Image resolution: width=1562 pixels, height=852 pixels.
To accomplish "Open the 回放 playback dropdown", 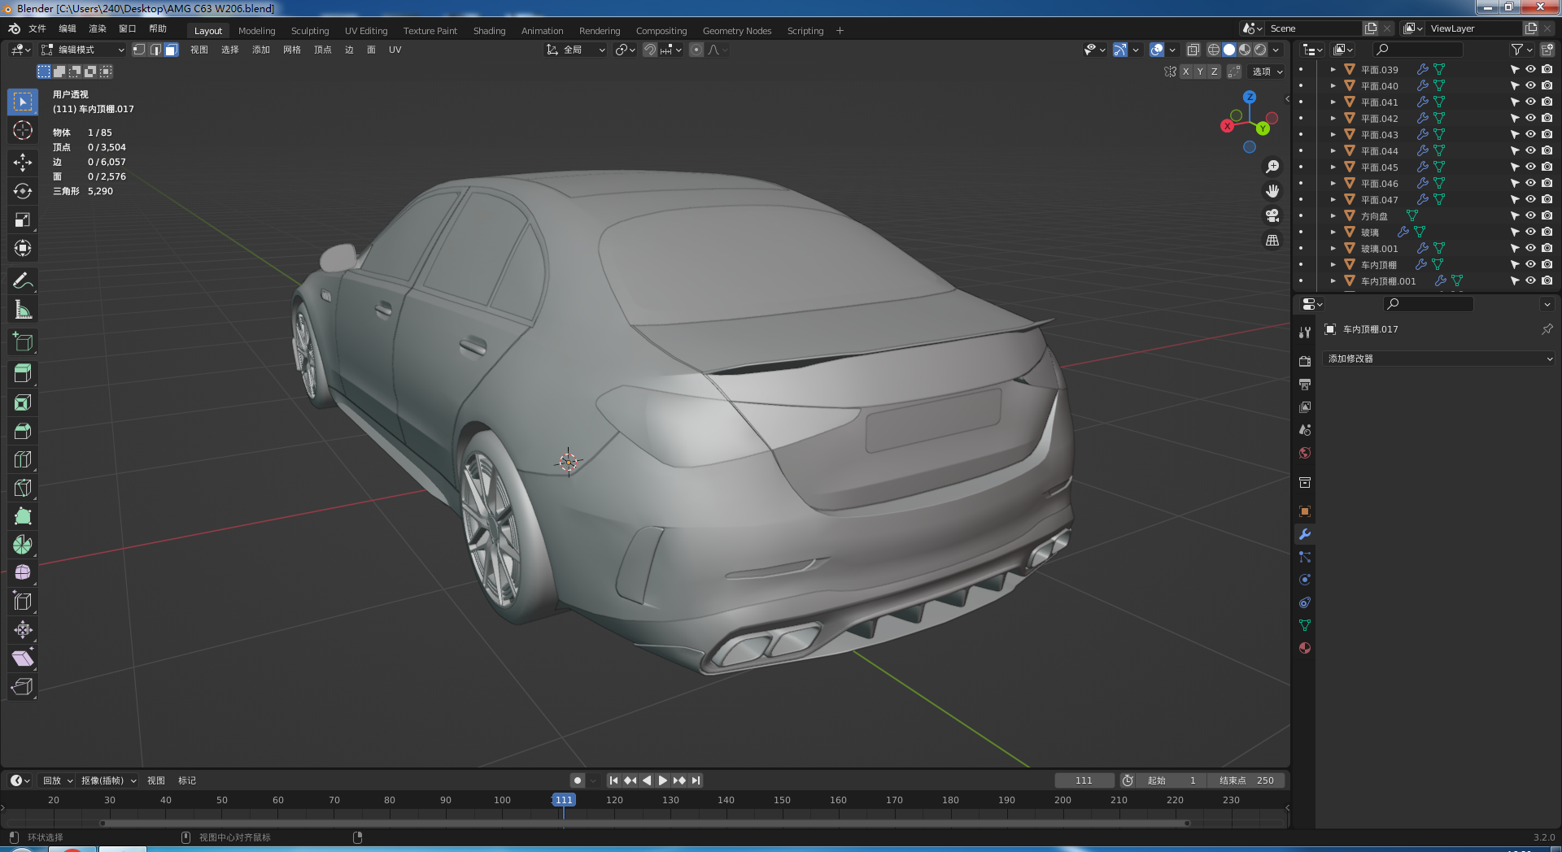I will [x=57, y=780].
